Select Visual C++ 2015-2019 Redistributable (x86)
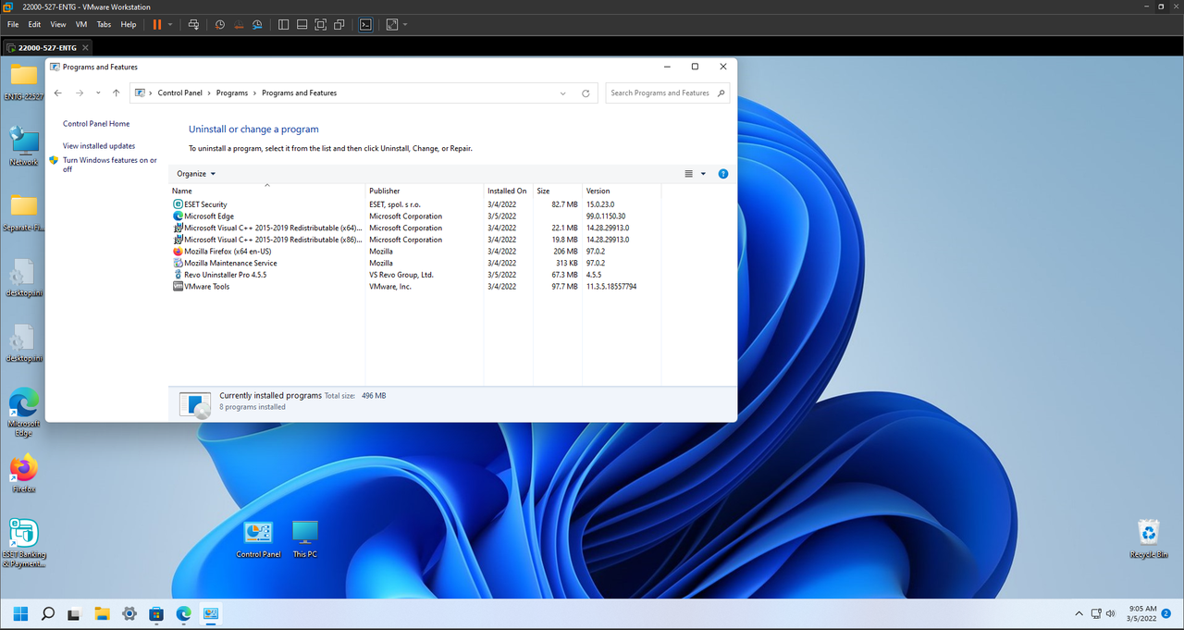Screen dimensions: 1184x630 click(415, 240)
